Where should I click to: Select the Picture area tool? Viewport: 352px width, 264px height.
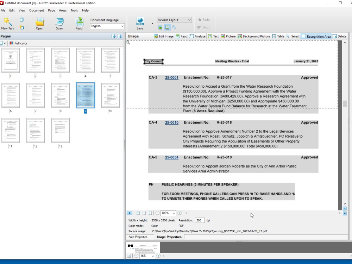[x=228, y=36]
